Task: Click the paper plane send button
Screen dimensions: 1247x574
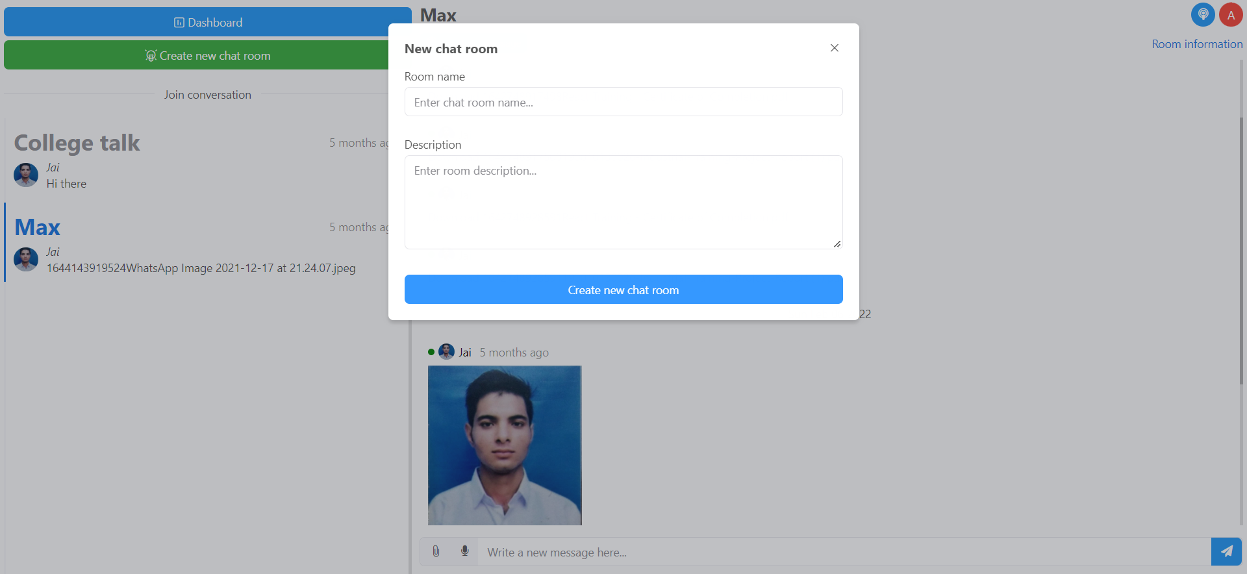Action: (x=1226, y=551)
